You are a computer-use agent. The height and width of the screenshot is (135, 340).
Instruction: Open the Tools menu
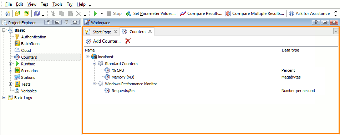click(x=57, y=4)
